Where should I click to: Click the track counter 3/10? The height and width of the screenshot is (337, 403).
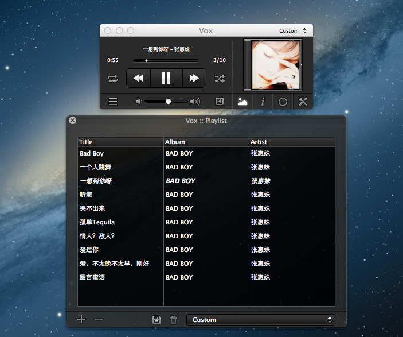[220, 60]
